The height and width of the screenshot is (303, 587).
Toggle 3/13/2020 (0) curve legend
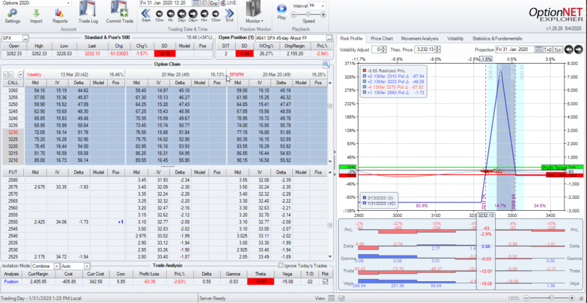(x=364, y=198)
